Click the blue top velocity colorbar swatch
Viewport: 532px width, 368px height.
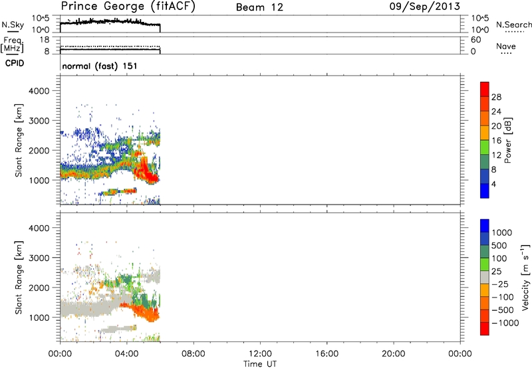(485, 226)
